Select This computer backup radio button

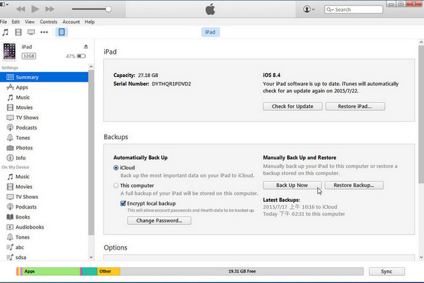coord(116,185)
